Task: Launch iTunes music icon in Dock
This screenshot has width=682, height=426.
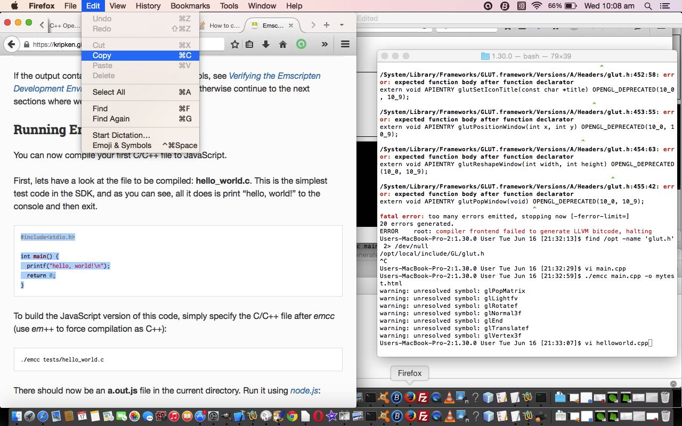Action: pos(174,416)
